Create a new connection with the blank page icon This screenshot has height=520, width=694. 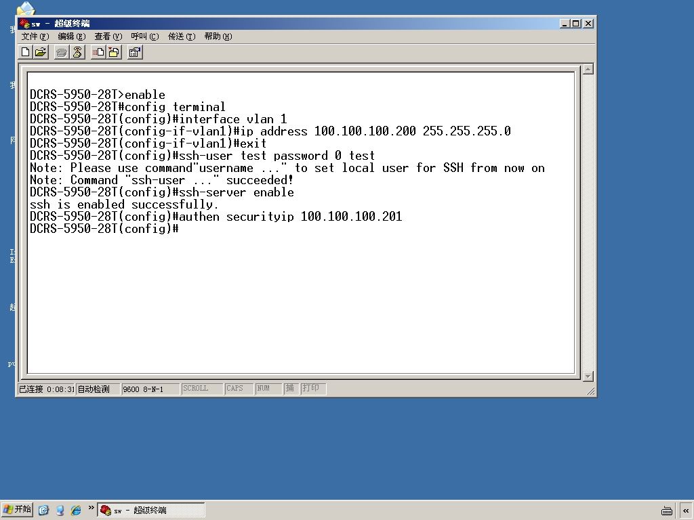coord(26,53)
